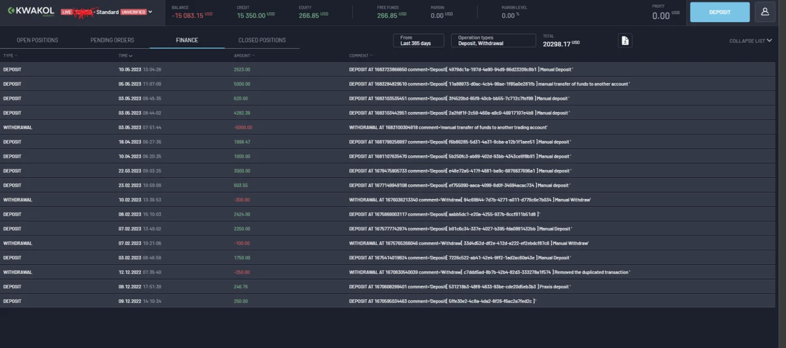
Task: Open the Closed Positions tab
Action: click(x=262, y=40)
